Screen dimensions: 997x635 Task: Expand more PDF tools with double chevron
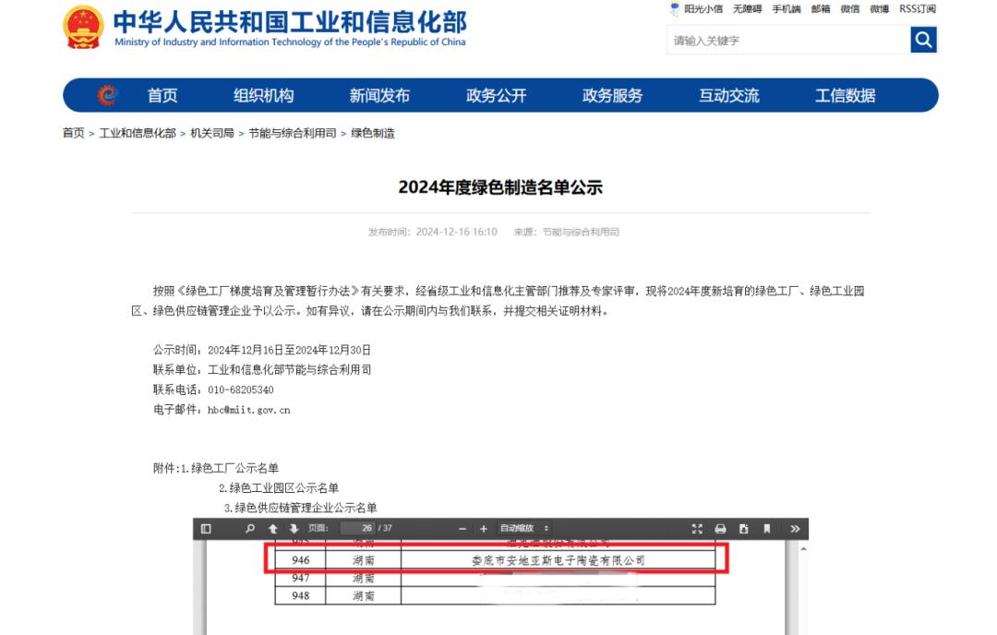point(795,529)
